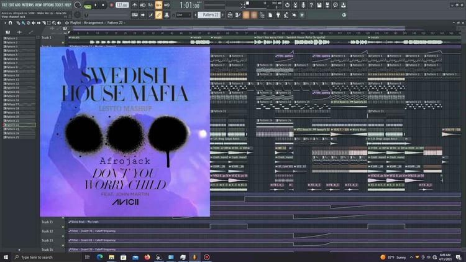Click the download content library icon
The width and height of the screenshot is (466, 262).
click(343, 5)
